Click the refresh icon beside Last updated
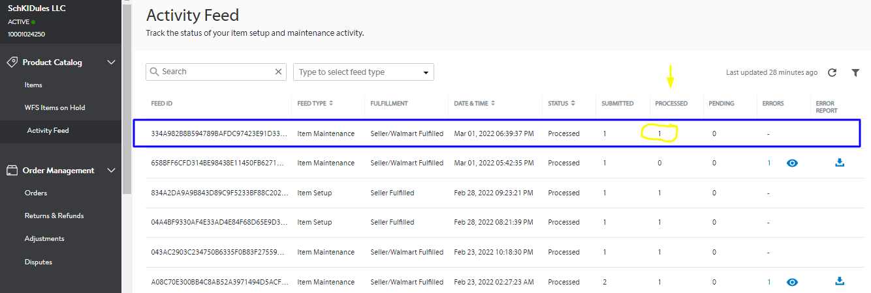 coord(832,72)
